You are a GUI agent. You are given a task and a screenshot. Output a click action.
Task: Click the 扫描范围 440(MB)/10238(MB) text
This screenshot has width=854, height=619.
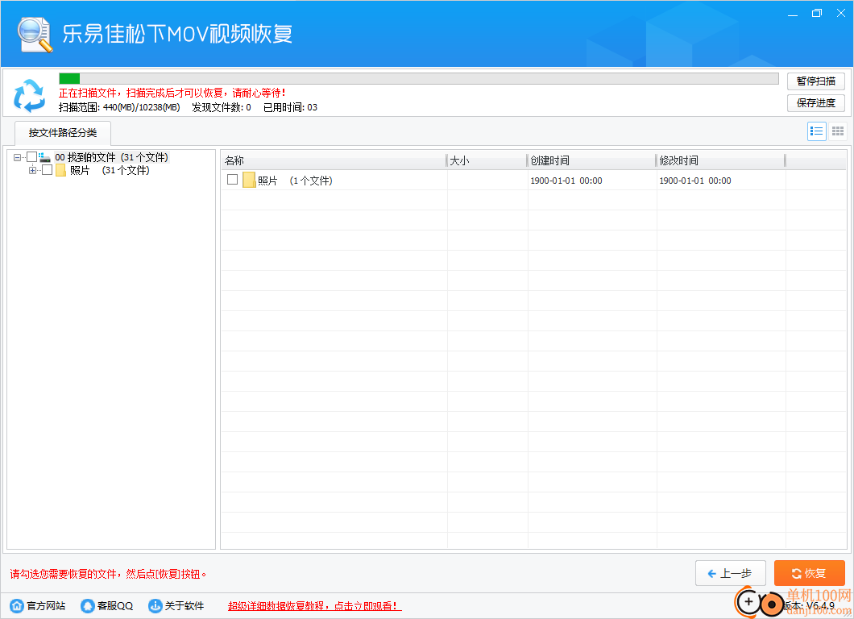click(119, 107)
